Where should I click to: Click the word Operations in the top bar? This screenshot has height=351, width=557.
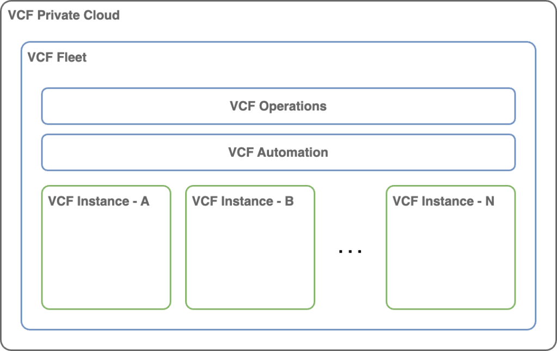(x=293, y=106)
